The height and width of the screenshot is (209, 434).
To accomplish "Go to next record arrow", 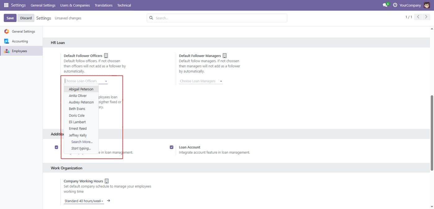I will coord(427,17).
